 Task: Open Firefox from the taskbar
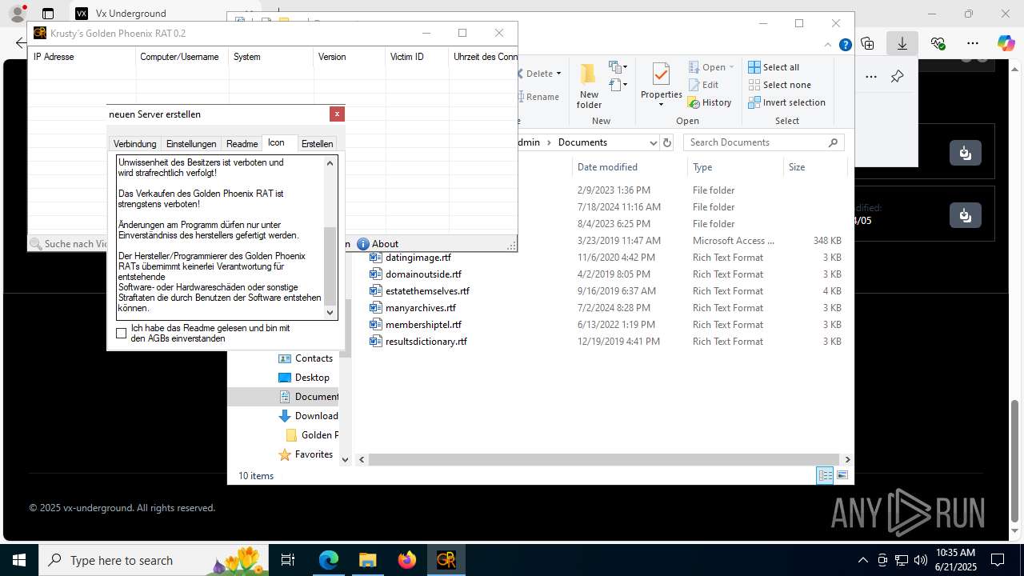point(407,560)
